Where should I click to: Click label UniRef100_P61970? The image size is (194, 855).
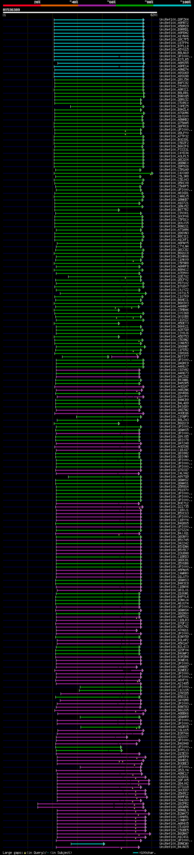click(x=174, y=490)
